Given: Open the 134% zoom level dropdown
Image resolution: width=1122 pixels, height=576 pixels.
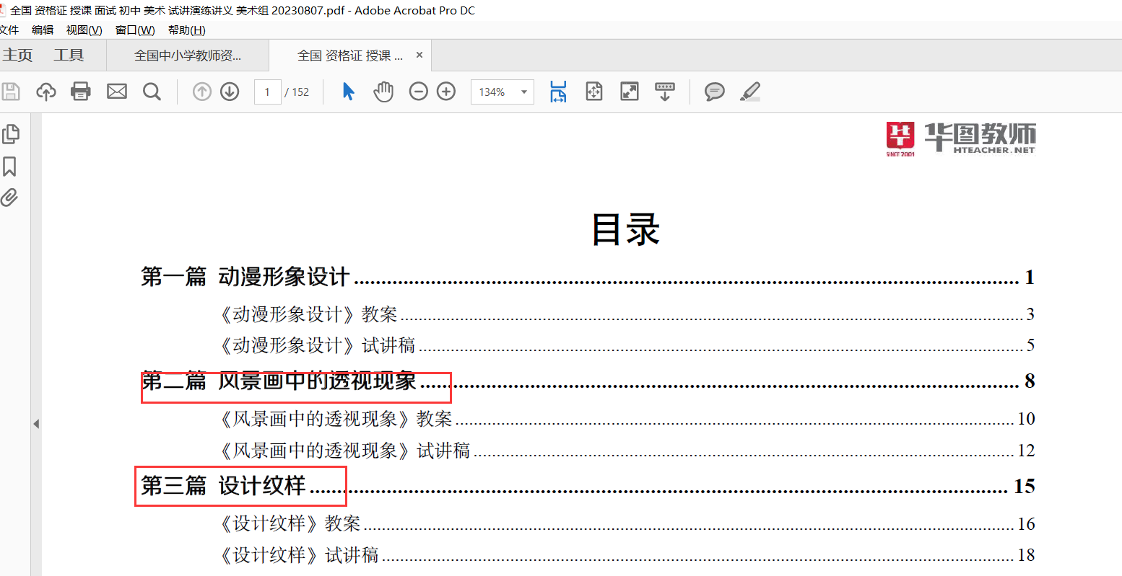Looking at the screenshot, I should (x=523, y=92).
